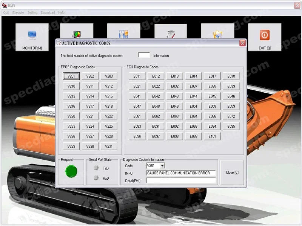Click the Active Diagnostic Codes dialog icon
Image resolution: width=302 pixels, height=226 pixels.
pos(59,43)
